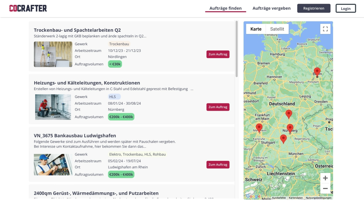
Task: Click the date range 08/01/24 - 30/08/24
Action: [x=124, y=103]
